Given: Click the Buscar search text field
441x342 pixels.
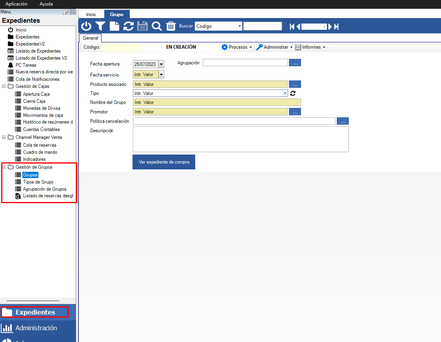Looking at the screenshot, I should (262, 26).
